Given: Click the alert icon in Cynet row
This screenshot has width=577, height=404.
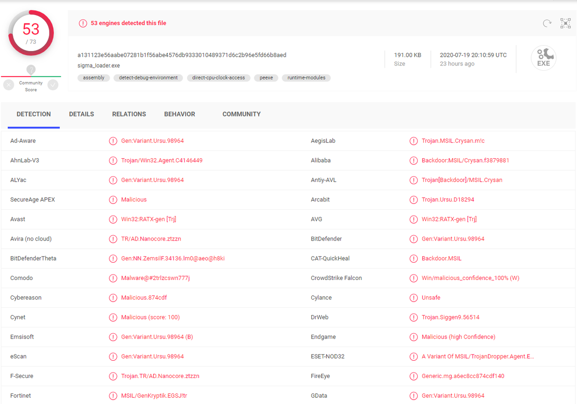Looking at the screenshot, I should coord(113,317).
